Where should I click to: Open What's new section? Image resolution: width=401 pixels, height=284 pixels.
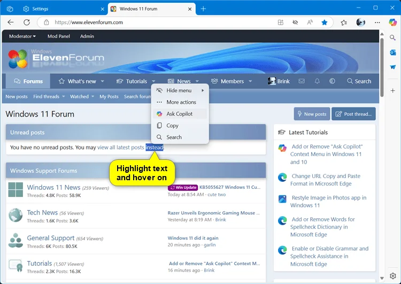click(x=77, y=81)
